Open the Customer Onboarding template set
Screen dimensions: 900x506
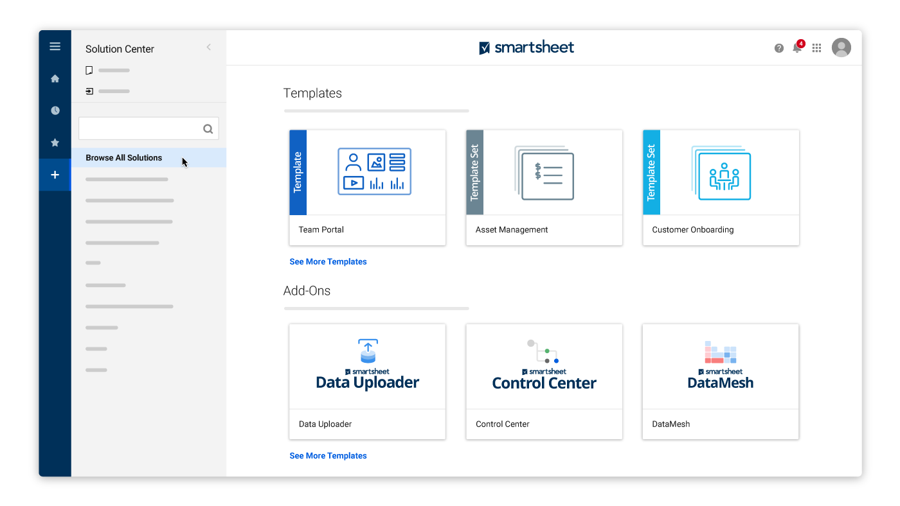[x=721, y=188]
